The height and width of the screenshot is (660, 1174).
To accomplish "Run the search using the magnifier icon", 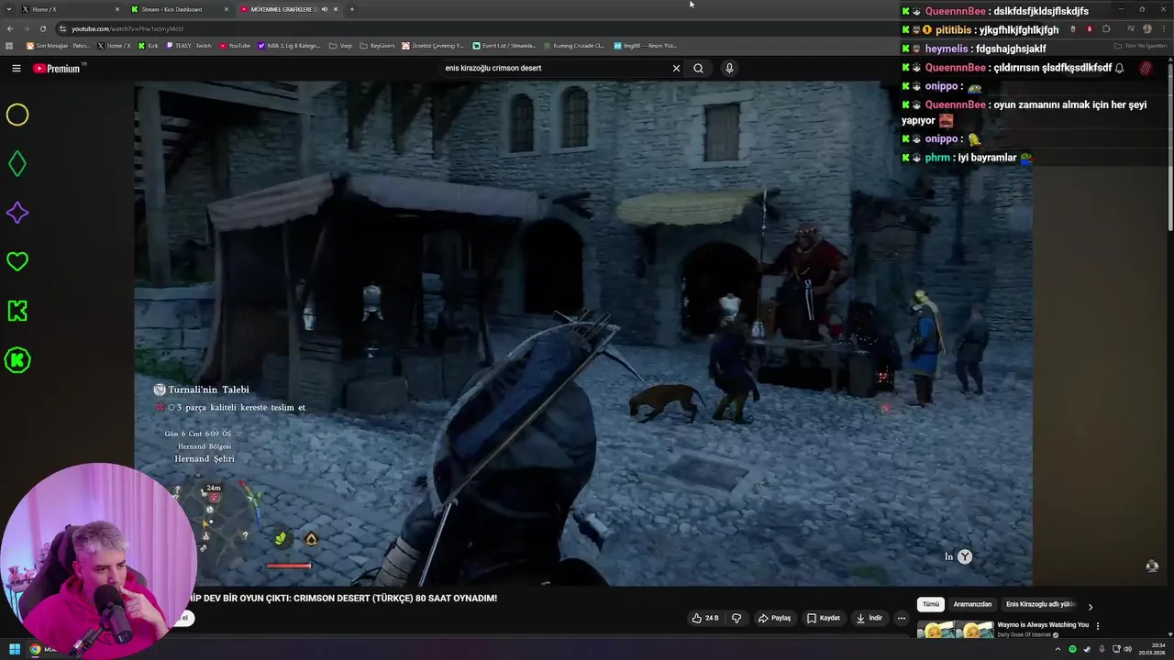I will click(x=698, y=68).
